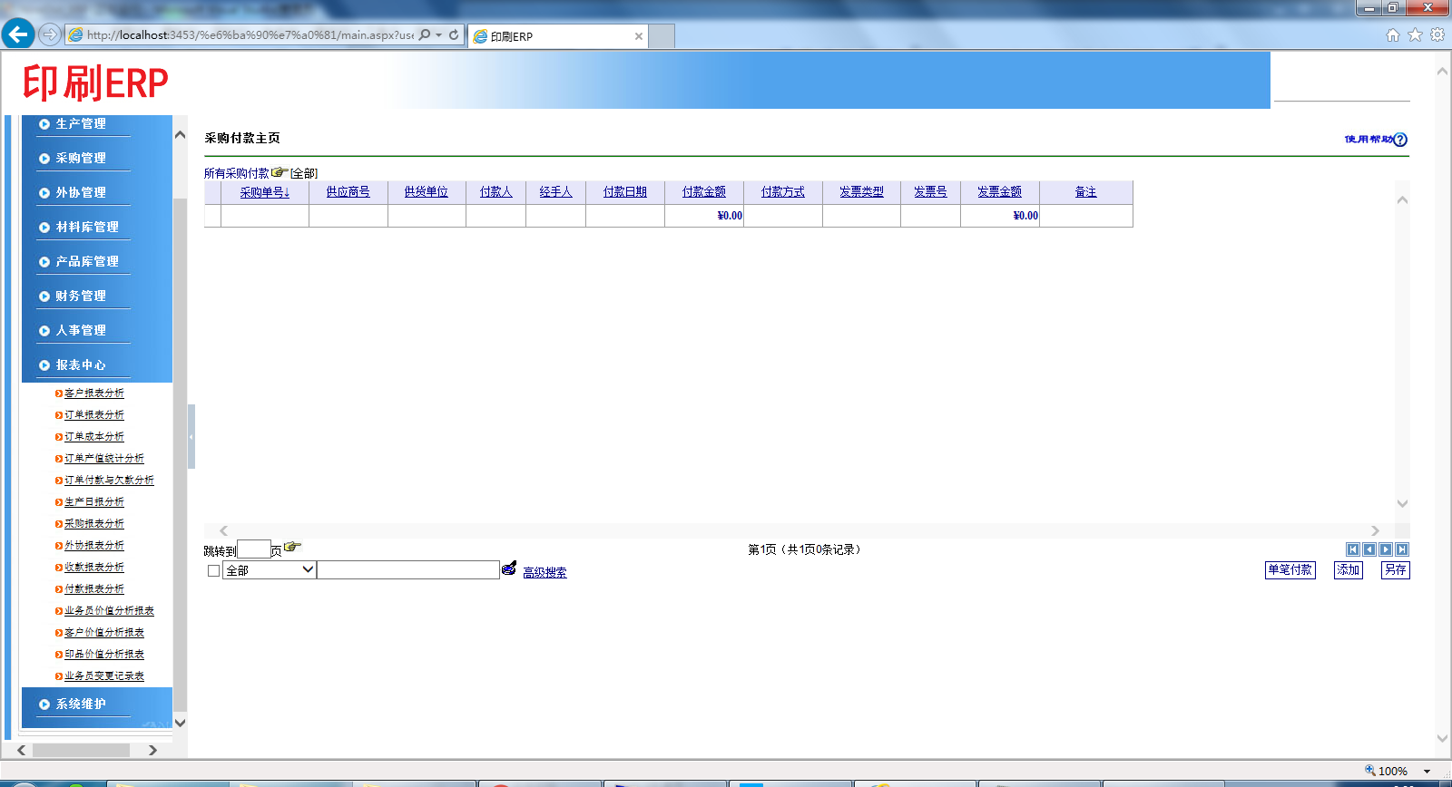This screenshot has height=787, width=1452.
Task: Click the last page navigation icon
Action: click(x=1402, y=549)
